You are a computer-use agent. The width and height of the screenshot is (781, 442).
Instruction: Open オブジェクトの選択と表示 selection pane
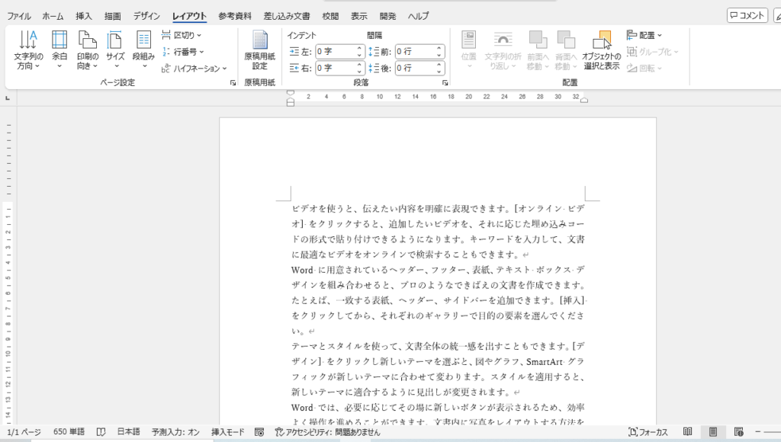[x=601, y=50]
